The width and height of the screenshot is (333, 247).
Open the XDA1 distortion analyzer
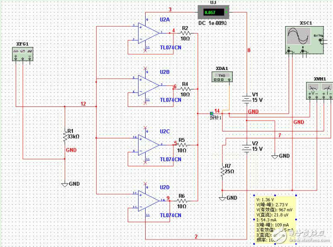(222, 76)
